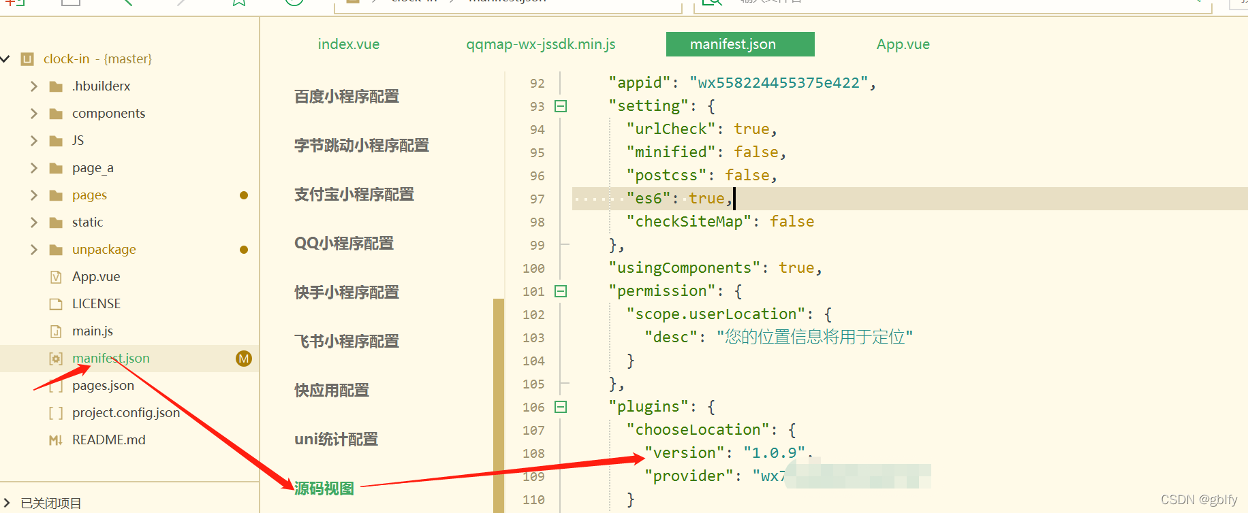Click the appid value wx558224455375e422

[779, 83]
